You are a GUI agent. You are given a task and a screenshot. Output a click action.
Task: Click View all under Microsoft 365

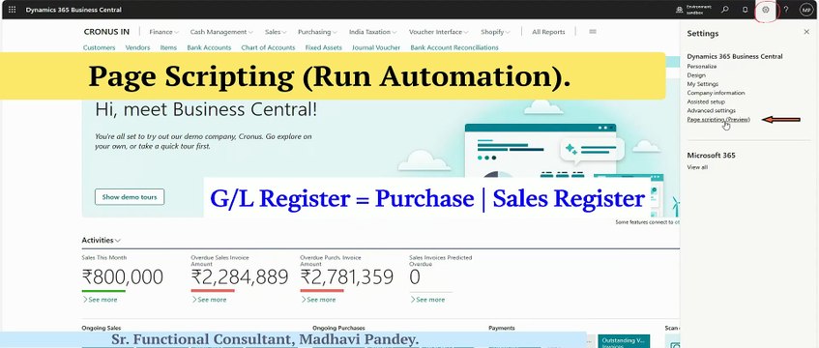tap(697, 167)
